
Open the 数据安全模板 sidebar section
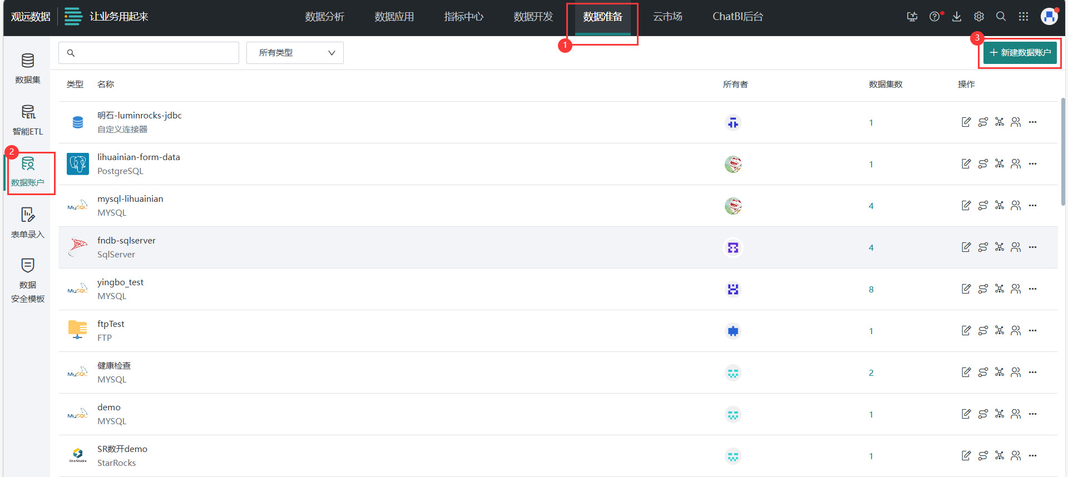[x=27, y=280]
